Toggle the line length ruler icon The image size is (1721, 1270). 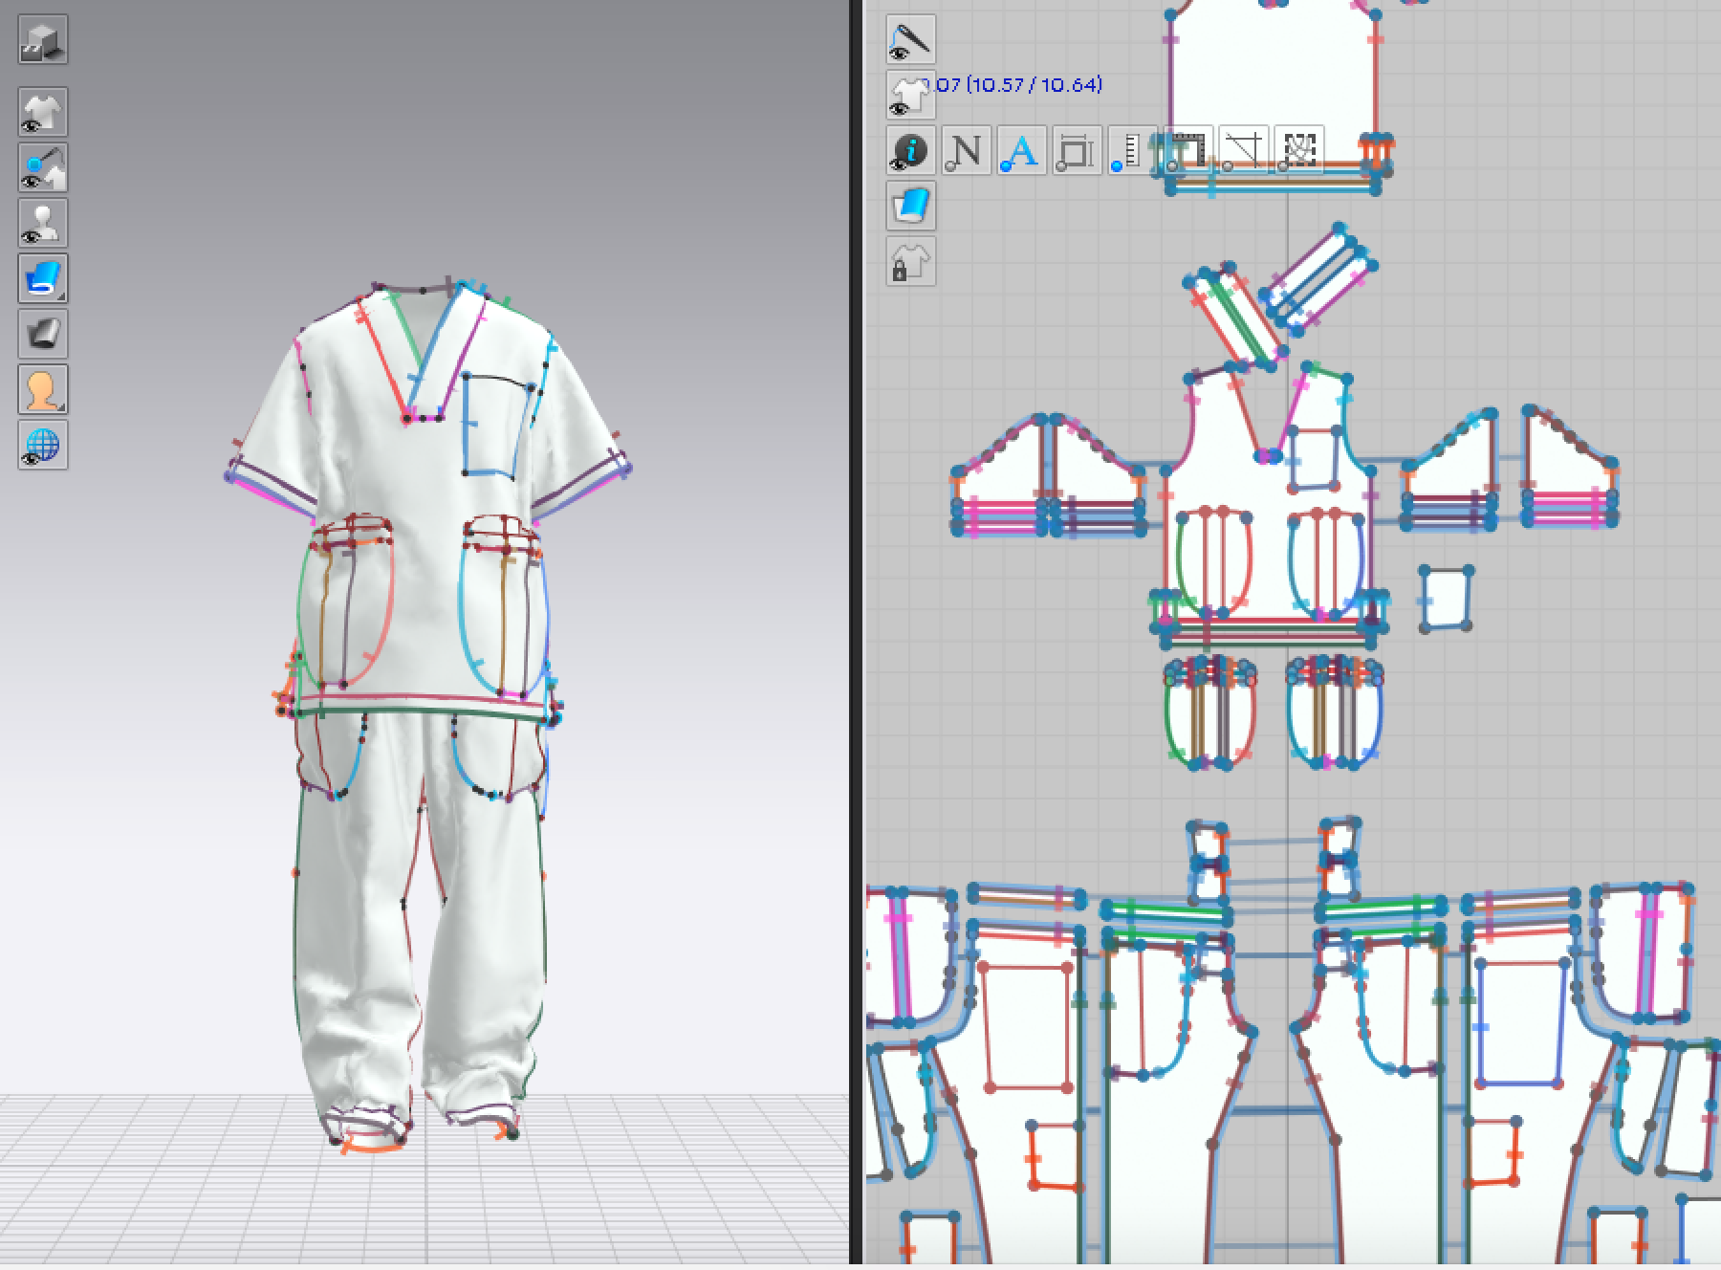[x=1132, y=150]
